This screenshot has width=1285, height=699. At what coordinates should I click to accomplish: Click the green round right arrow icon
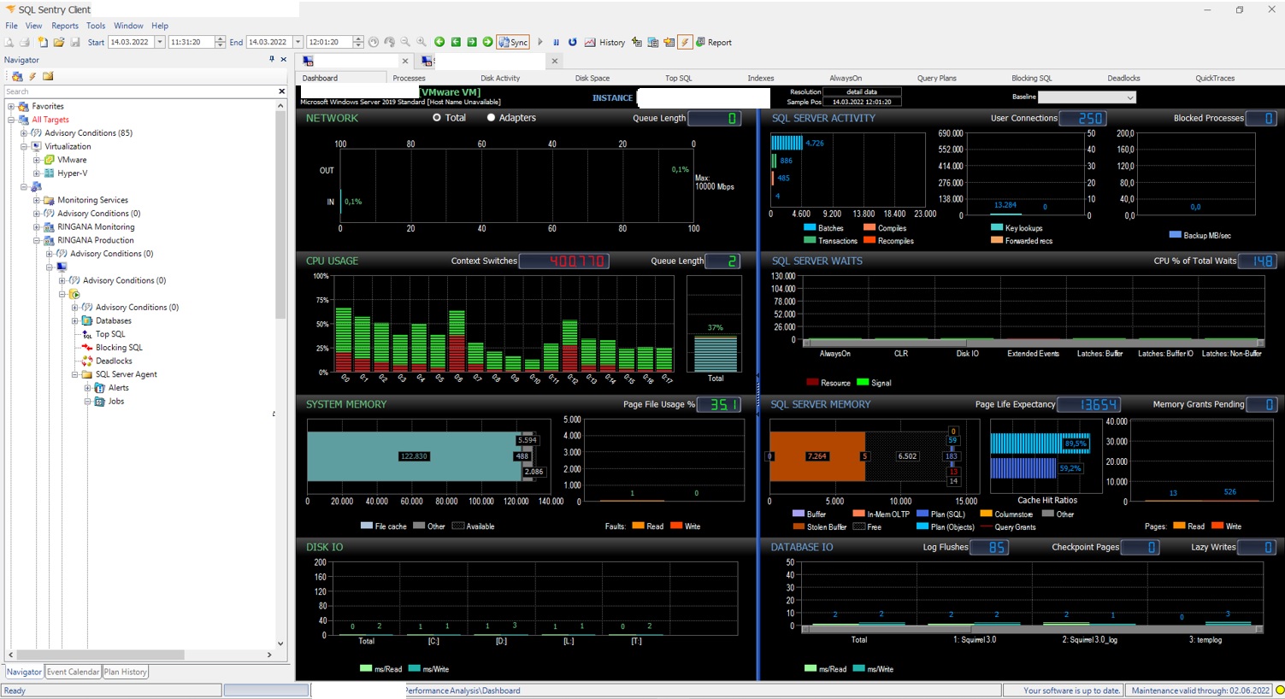(x=488, y=42)
